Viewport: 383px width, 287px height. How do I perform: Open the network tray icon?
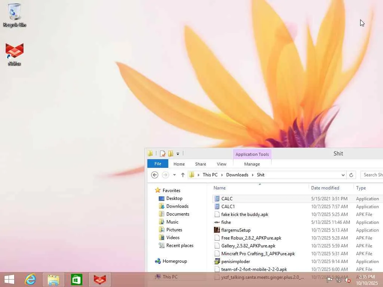tap(339, 280)
